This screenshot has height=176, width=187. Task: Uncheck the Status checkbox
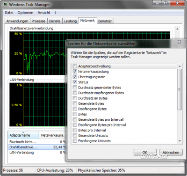pos(75,82)
